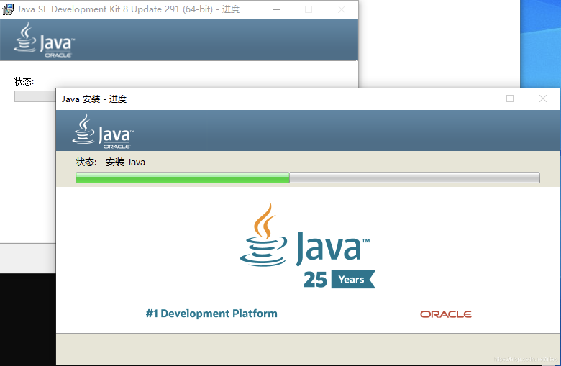Click the '状态: 安装 Java' status text
The image size is (561, 366).
pyautogui.click(x=110, y=162)
